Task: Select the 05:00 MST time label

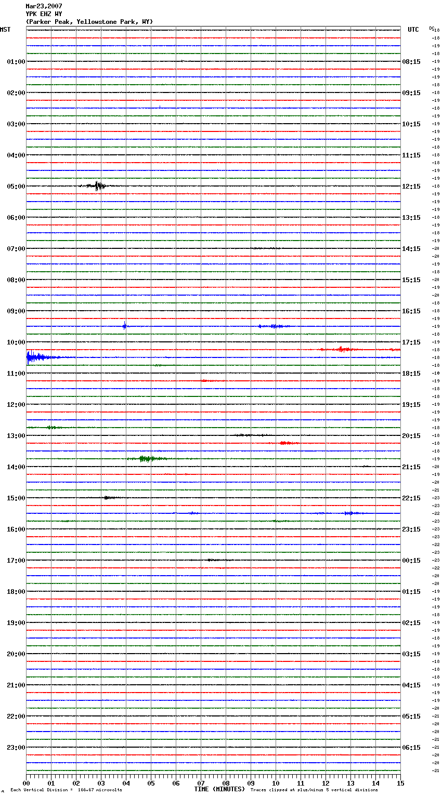Action: (x=16, y=187)
